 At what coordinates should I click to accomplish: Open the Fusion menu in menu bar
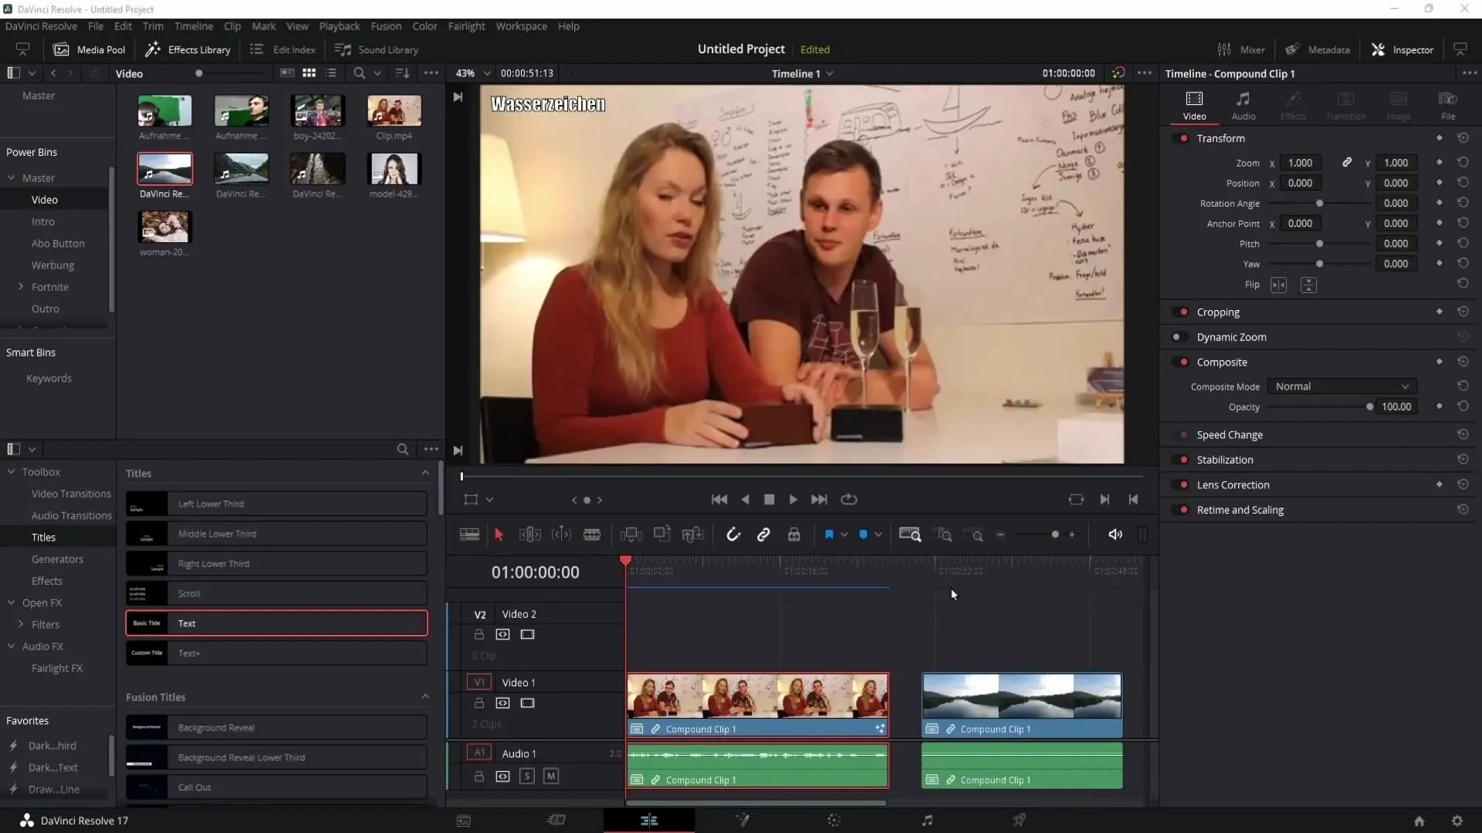pyautogui.click(x=384, y=25)
